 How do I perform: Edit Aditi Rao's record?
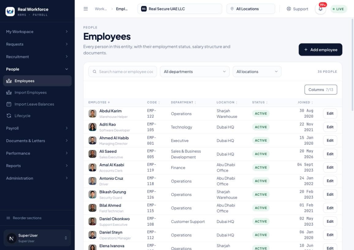point(330,127)
